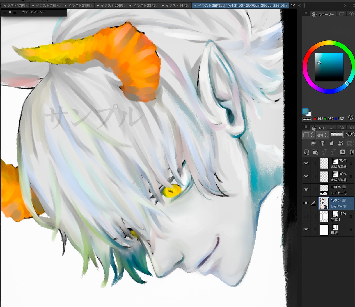Pick a shade in the color square
355x307 pixels.
329,67
